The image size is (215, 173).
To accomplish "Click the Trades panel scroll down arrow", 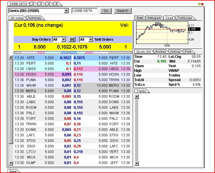I will coord(136,163).
